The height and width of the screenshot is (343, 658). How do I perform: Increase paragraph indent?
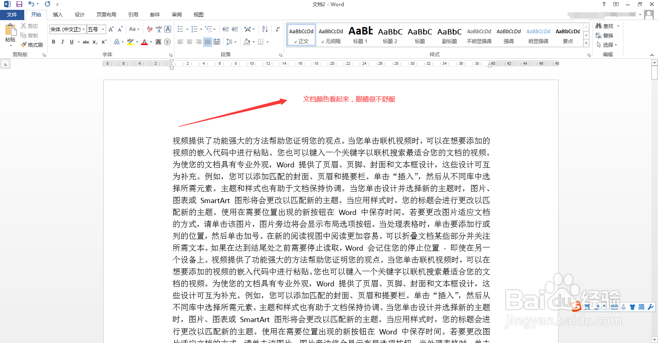[235, 29]
